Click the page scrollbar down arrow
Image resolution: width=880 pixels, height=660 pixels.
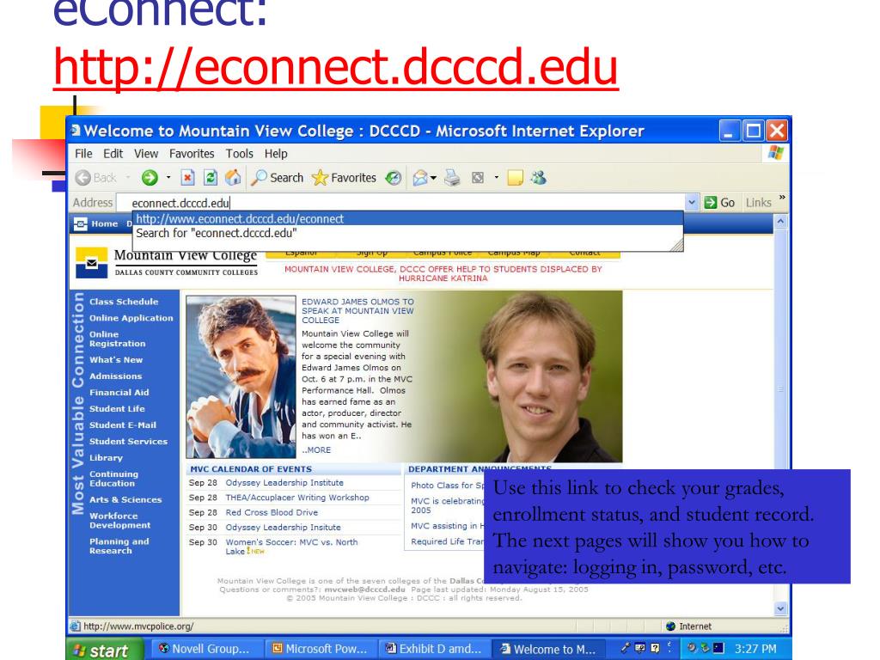[780, 608]
